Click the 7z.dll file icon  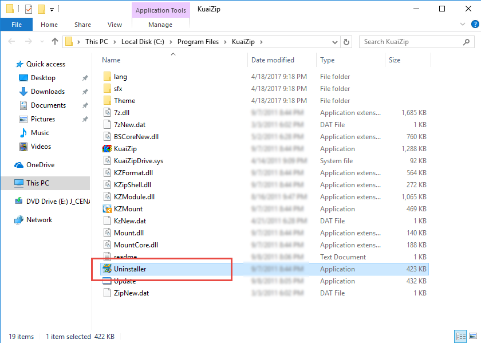pyautogui.click(x=107, y=113)
